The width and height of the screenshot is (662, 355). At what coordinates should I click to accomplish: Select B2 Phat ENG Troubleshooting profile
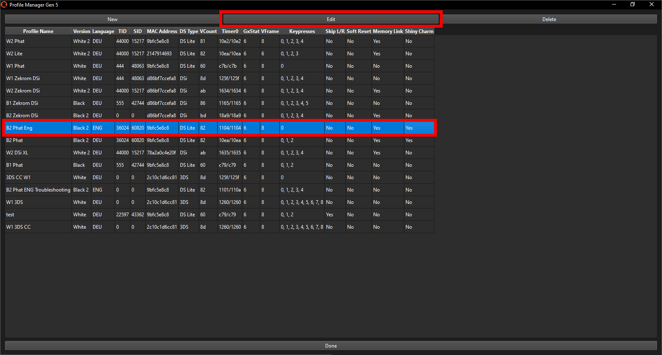(x=38, y=190)
